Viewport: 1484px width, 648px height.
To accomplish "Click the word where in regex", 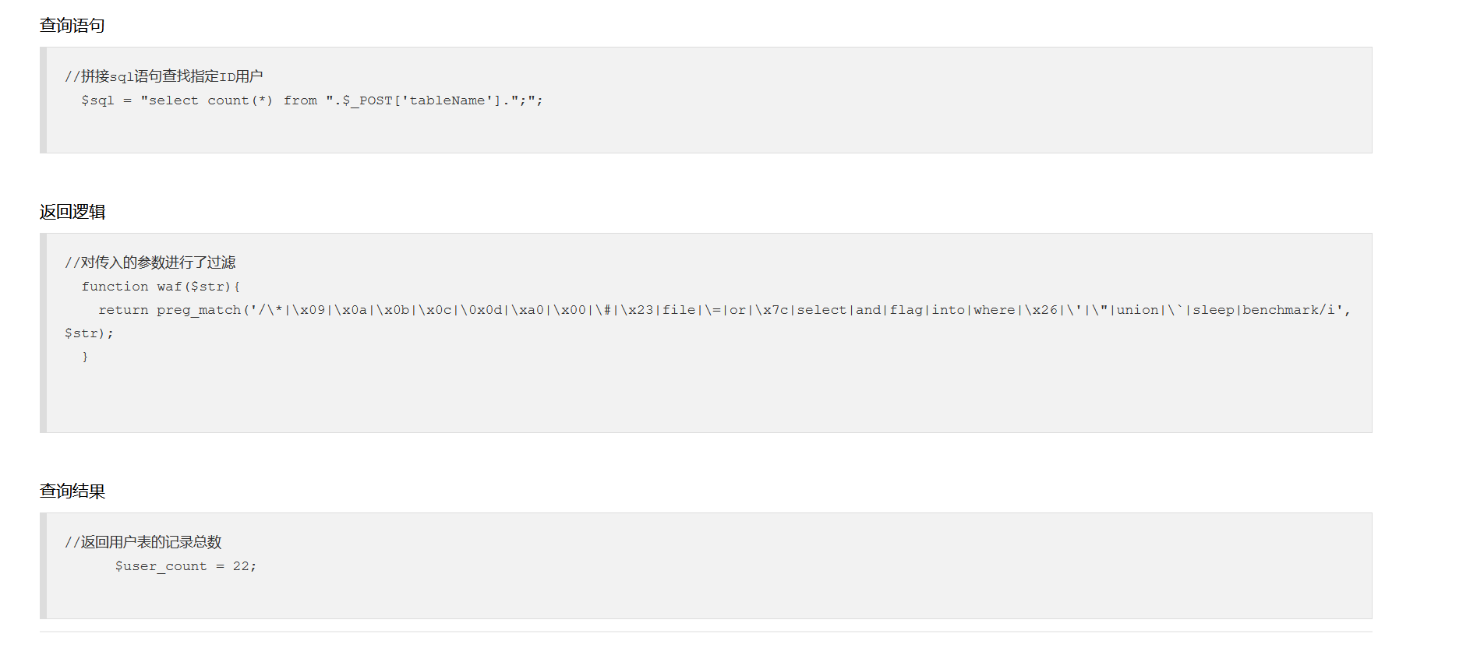I will pyautogui.click(x=994, y=310).
